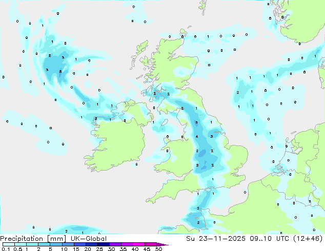This screenshot has height=251, width=325.
Task: Click the '20' legend scale label
Action: pos(88,249)
